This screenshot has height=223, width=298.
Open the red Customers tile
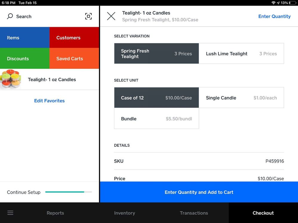pyautogui.click(x=74, y=38)
